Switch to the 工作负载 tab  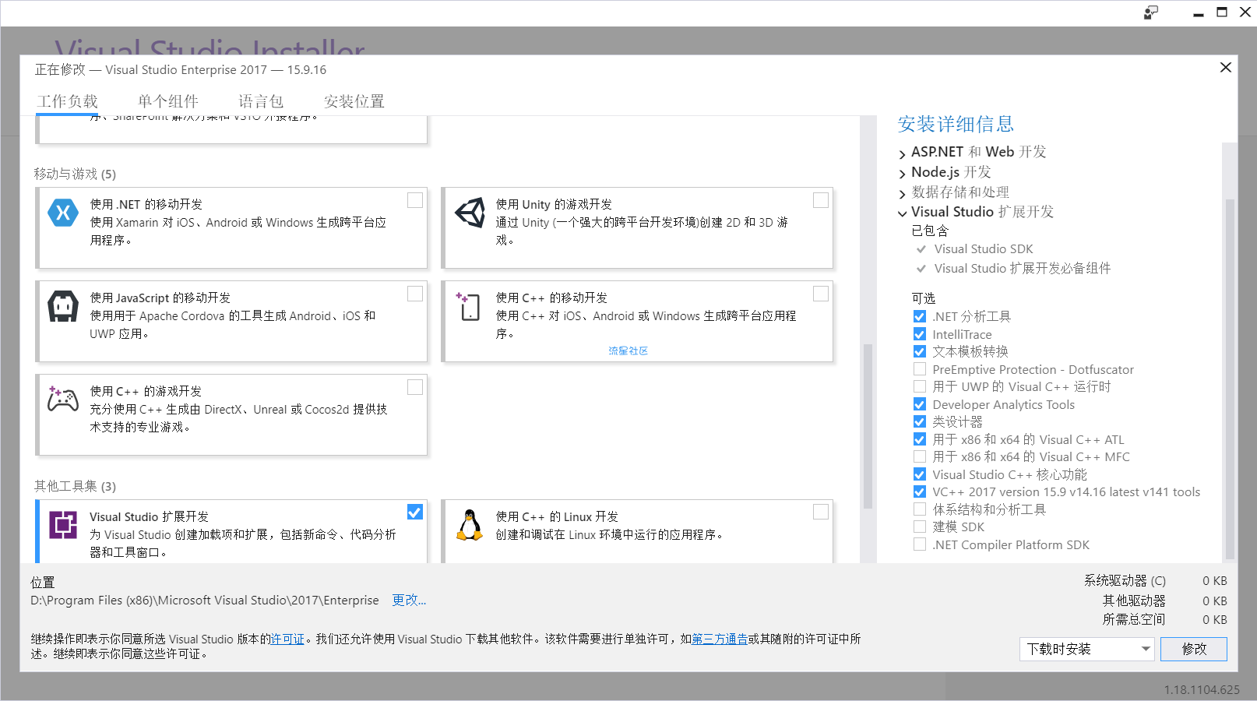coord(68,101)
